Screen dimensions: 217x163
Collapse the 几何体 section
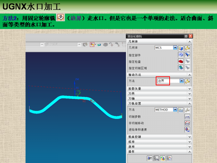(190, 42)
